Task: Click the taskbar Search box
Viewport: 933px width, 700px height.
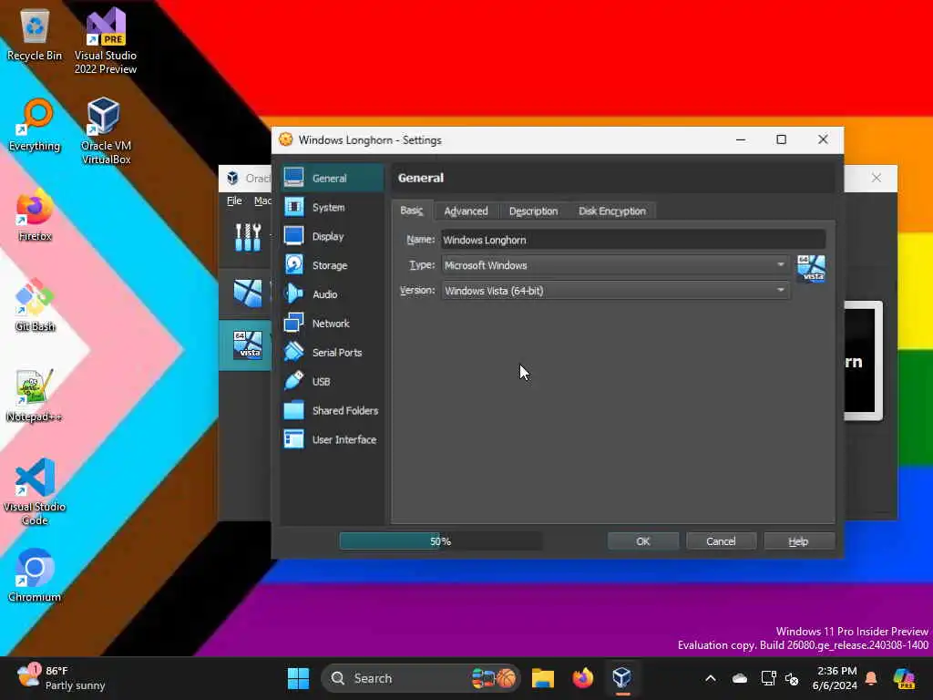Action: pos(420,678)
